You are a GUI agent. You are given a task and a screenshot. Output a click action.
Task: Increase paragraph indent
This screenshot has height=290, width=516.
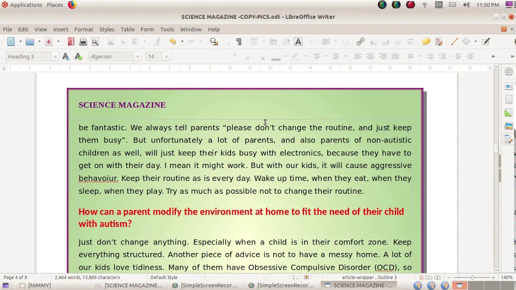click(458, 56)
